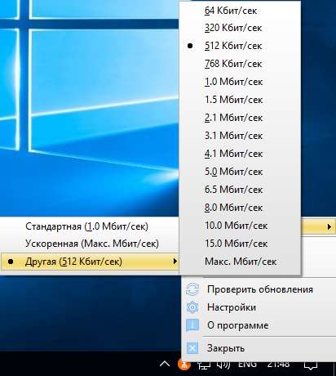
Task: Click the gear icon beside Настройки
Action: click(192, 307)
